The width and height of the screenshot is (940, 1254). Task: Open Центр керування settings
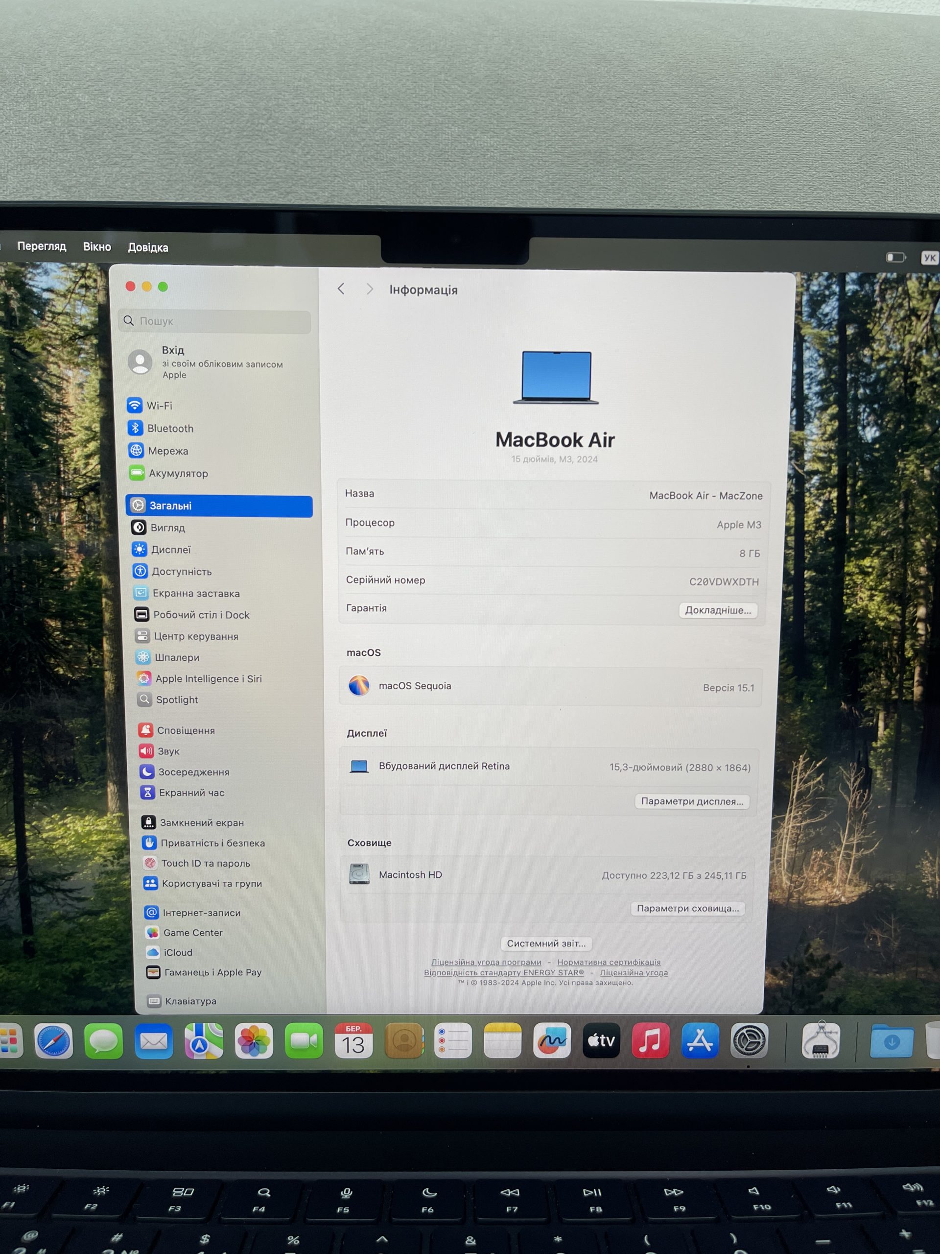[187, 636]
